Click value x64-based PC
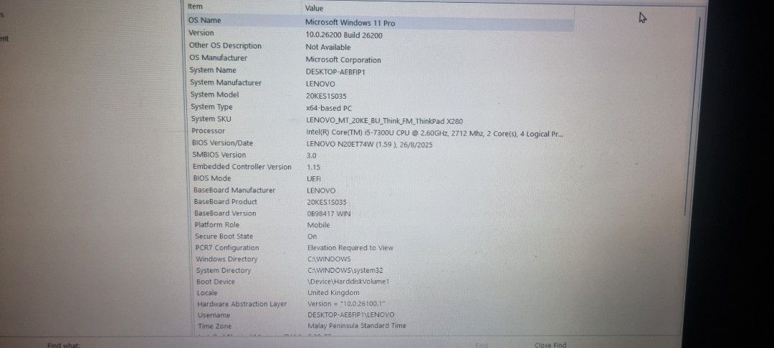774x348 pixels. [x=329, y=108]
